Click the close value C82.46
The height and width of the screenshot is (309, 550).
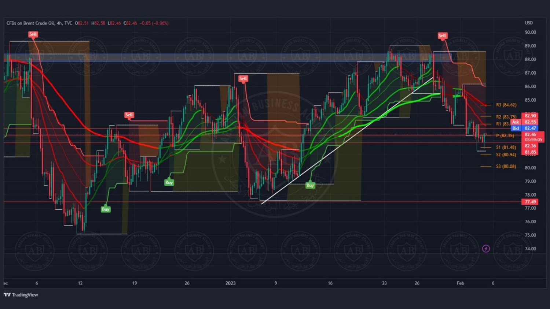coord(130,23)
